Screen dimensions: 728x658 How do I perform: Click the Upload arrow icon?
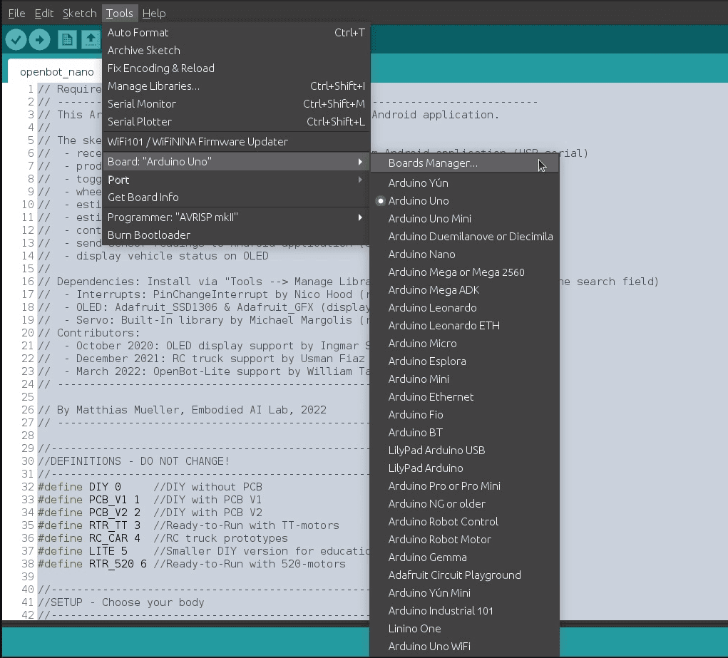39,39
